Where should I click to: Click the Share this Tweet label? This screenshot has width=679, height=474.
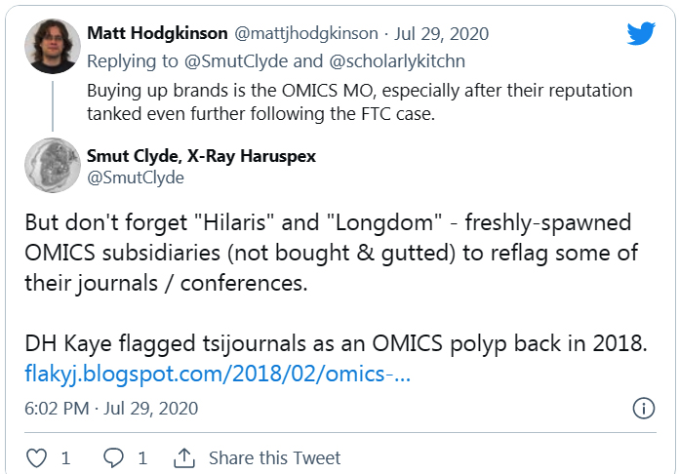click(274, 457)
